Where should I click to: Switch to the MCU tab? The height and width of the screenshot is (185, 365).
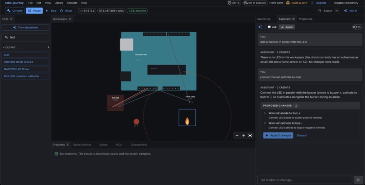coord(119,145)
